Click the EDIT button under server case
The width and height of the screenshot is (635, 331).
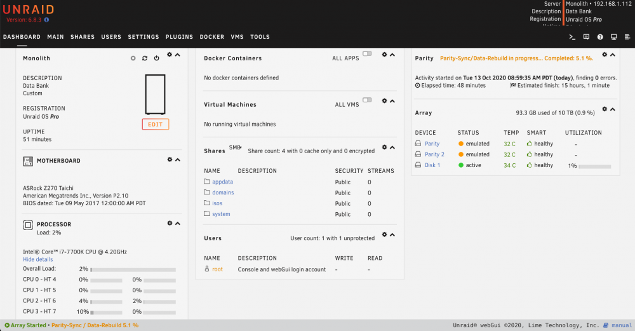[156, 125]
